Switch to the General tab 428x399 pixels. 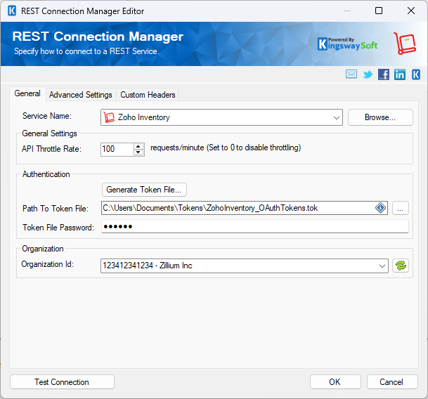coord(27,93)
